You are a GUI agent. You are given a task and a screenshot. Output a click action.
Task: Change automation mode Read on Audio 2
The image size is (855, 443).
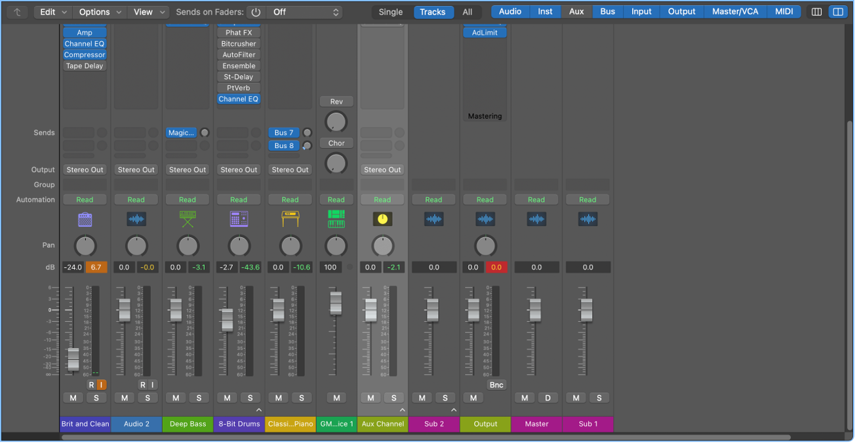(x=136, y=200)
